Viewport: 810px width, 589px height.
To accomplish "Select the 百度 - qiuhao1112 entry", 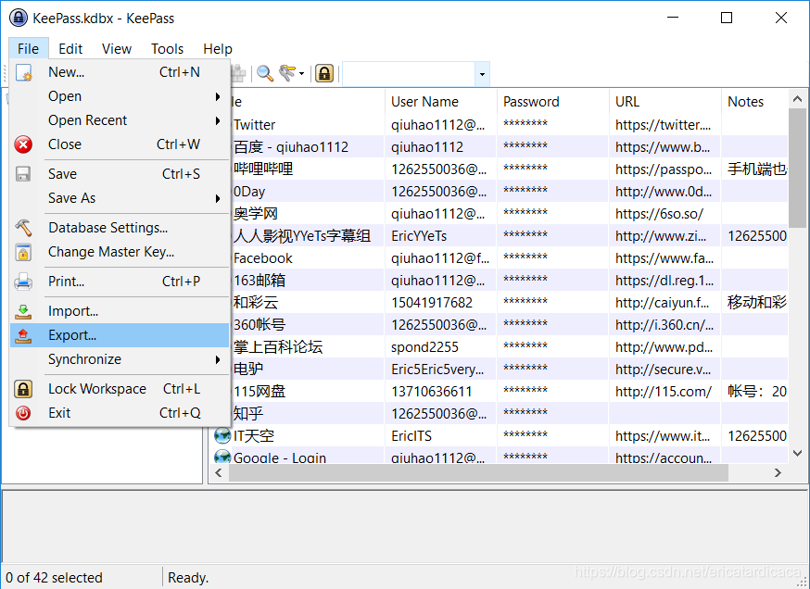I will [509, 146].
